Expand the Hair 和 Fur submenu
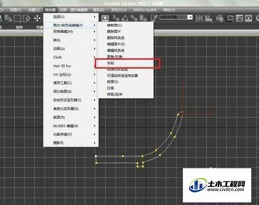The image size is (259, 205). coord(71,66)
